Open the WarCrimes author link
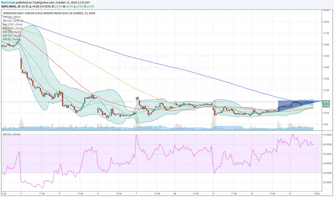The width and height of the screenshot is (334, 197). (9, 3)
